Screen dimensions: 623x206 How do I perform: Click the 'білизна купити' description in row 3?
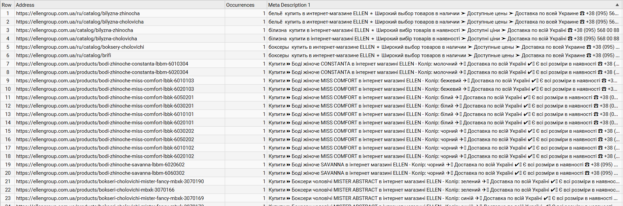tap(445, 30)
